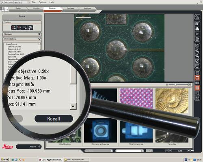Click the Toolbox panel header

(x=22, y=22)
